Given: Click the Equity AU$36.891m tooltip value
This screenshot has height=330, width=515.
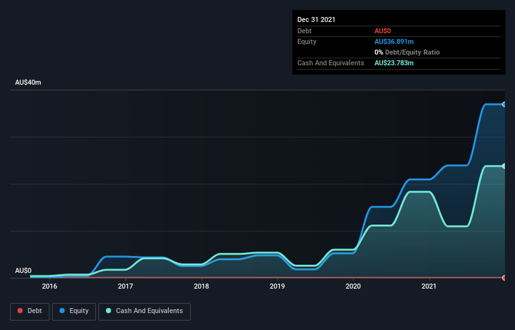Looking at the screenshot, I should 394,41.
